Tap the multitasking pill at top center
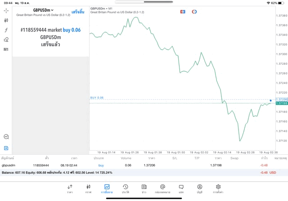 click(x=144, y=2)
